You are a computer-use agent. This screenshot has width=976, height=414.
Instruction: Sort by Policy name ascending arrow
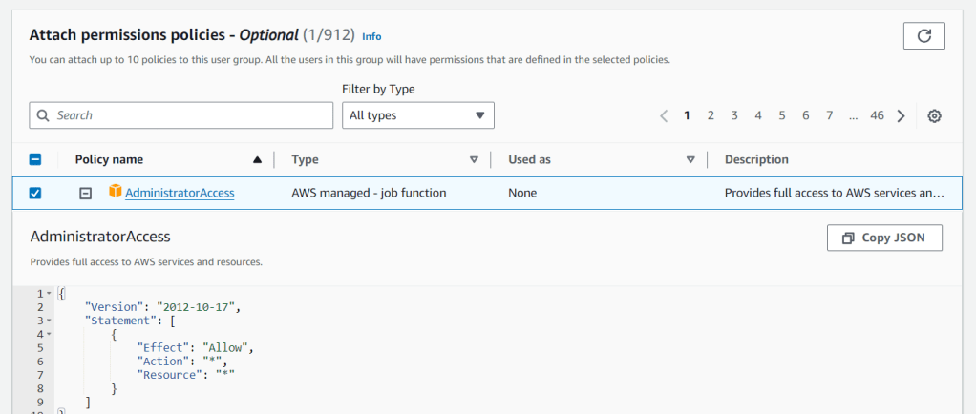(257, 159)
